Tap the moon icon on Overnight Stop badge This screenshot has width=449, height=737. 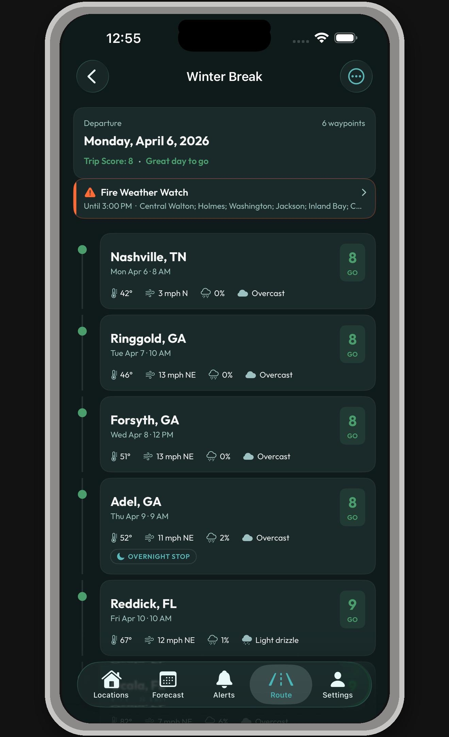click(x=120, y=557)
